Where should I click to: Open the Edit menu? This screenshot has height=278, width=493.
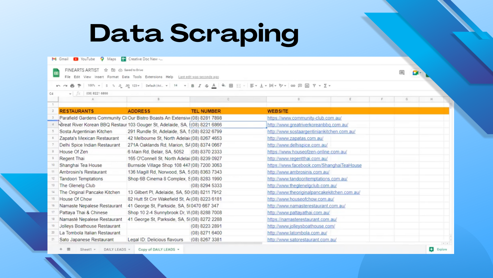(x=77, y=77)
